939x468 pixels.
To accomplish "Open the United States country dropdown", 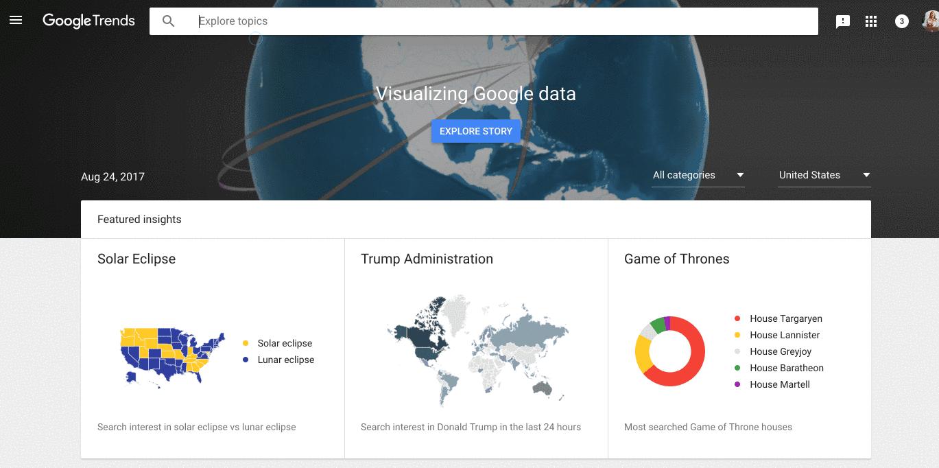I will pyautogui.click(x=824, y=176).
